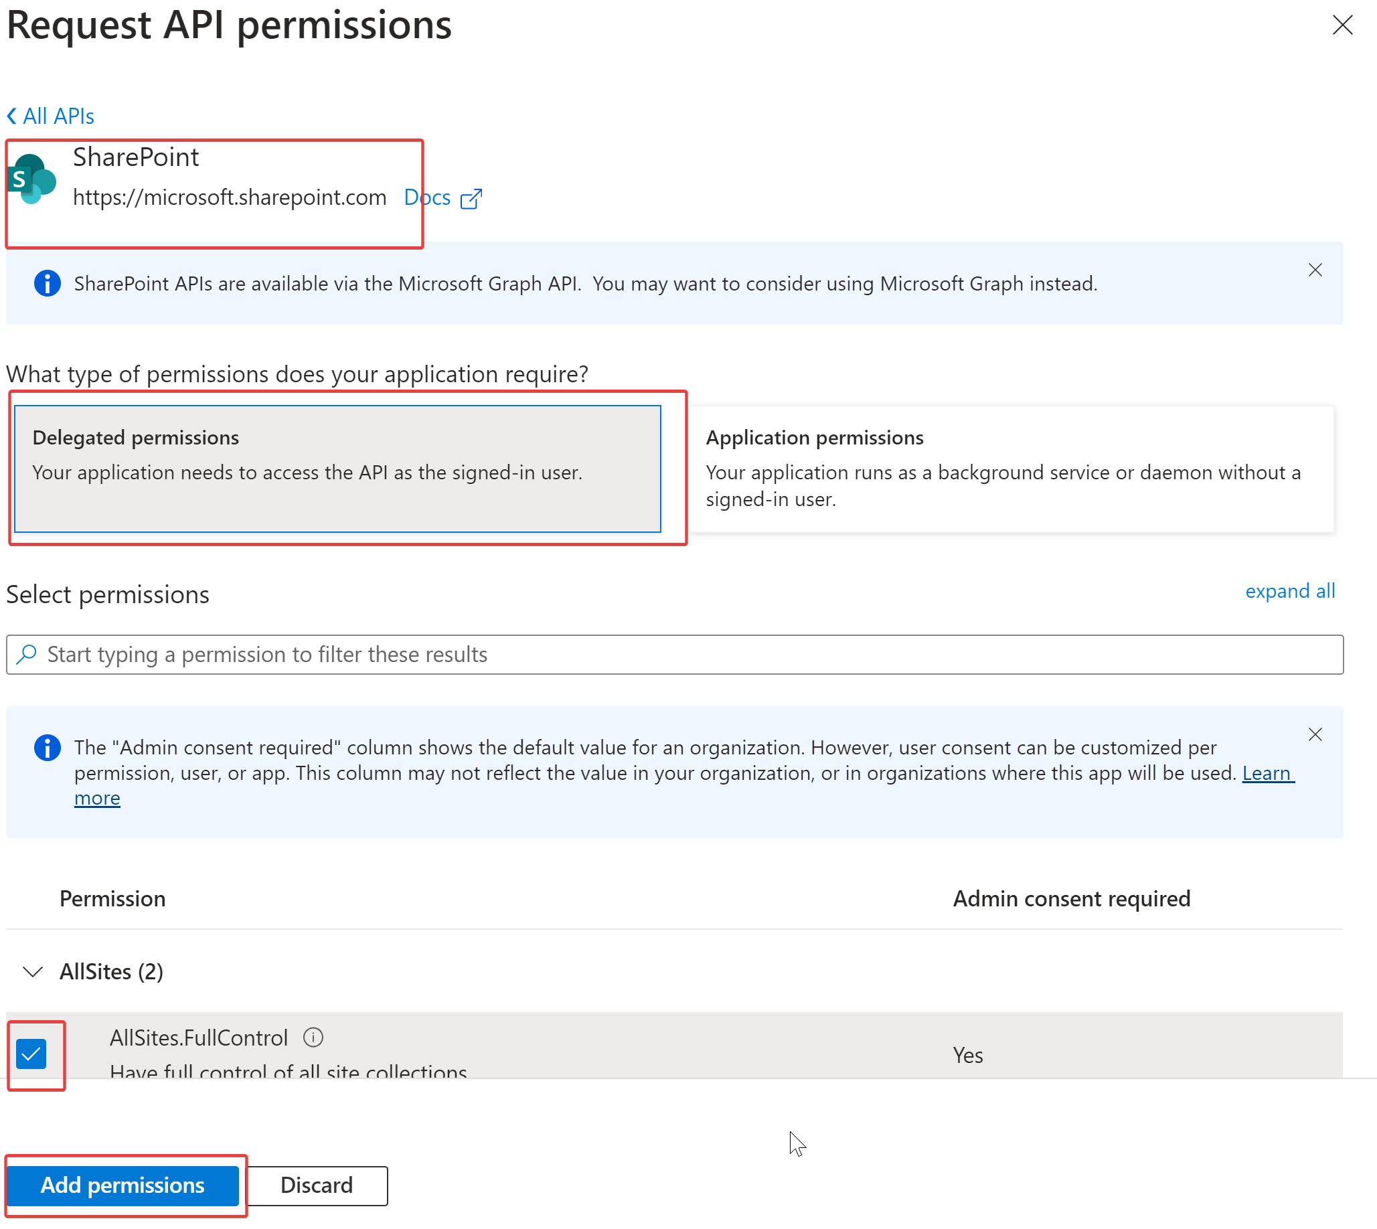Screen dimensions: 1377x1229
Task: Click Add permissions button
Action: pyautogui.click(x=123, y=1185)
